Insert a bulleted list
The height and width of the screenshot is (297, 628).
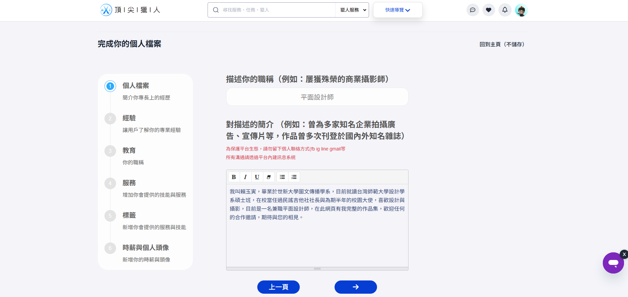click(283, 177)
